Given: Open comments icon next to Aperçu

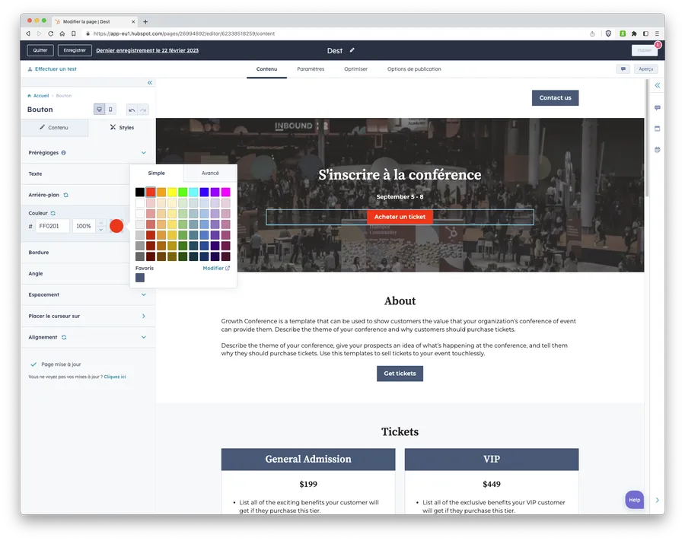Looking at the screenshot, I should 623,68.
